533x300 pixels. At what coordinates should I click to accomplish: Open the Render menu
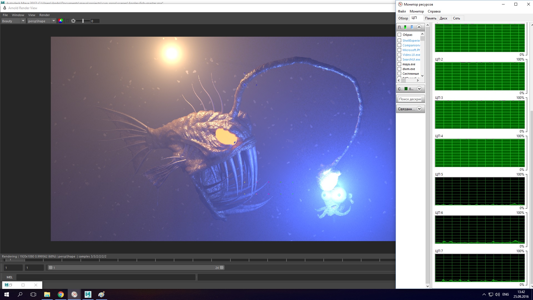tap(44, 15)
